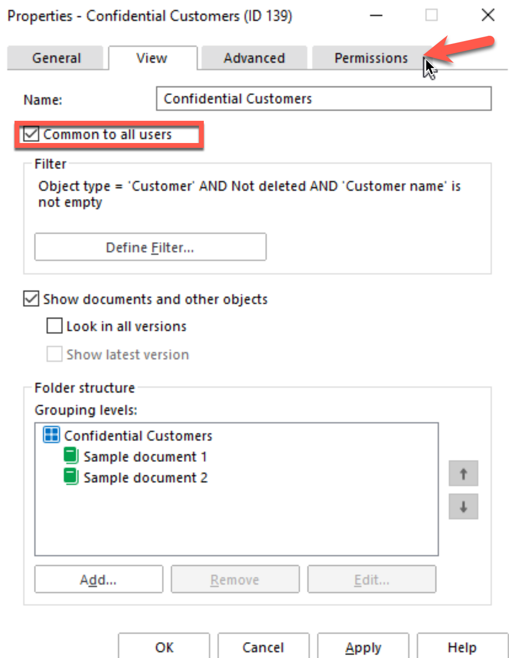This screenshot has width=509, height=658.
Task: Toggle Show documents and other objects
Action: [31, 299]
